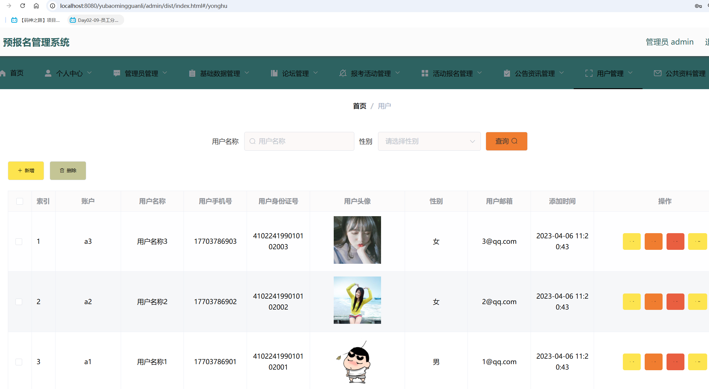The height and width of the screenshot is (389, 709).
Task: Click the email 3@qq.com
Action: click(x=499, y=242)
